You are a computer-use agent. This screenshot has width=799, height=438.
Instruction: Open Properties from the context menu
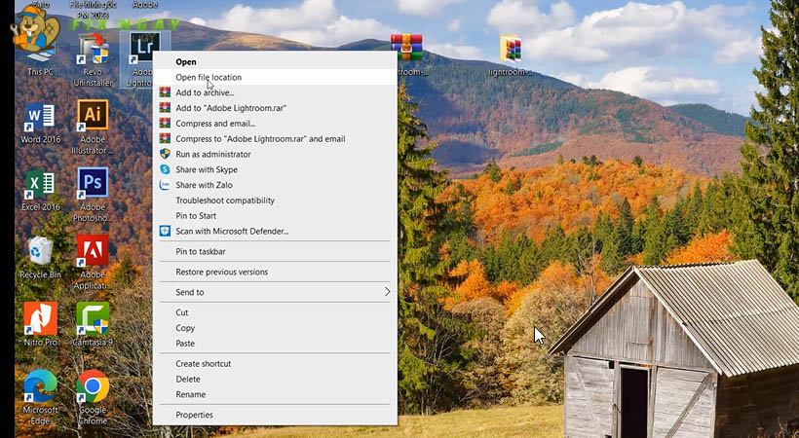point(275,415)
